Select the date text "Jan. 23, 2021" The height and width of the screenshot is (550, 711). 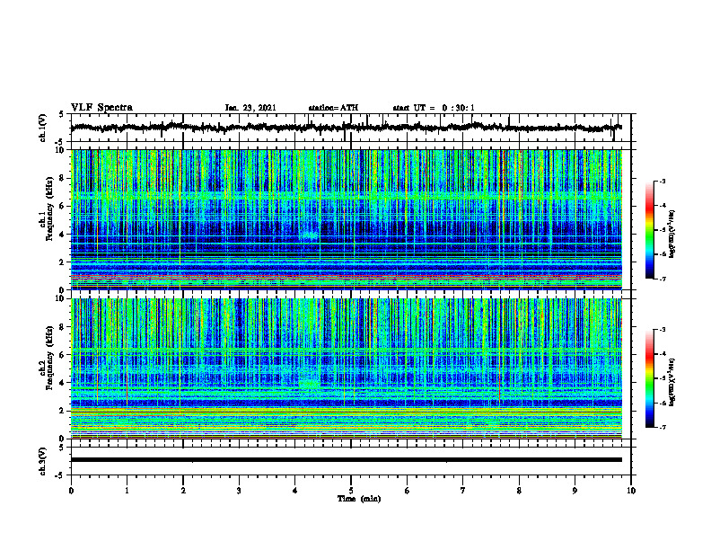250,108
